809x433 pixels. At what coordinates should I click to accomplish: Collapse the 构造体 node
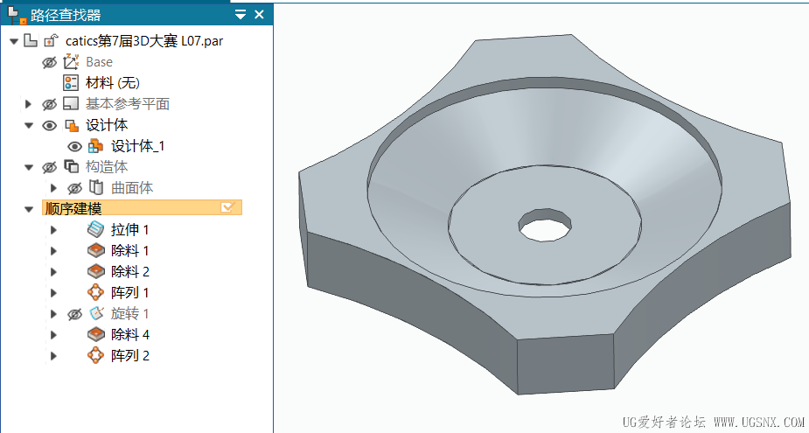pyautogui.click(x=29, y=167)
